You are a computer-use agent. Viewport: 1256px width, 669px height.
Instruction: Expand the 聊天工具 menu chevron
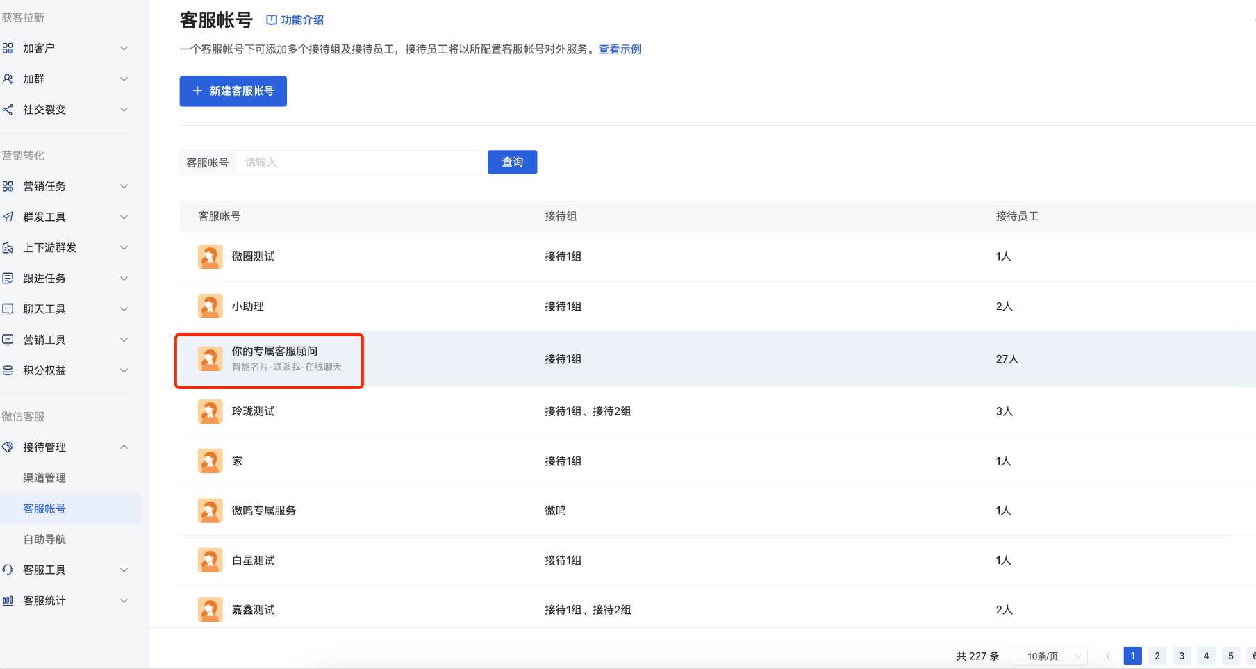(124, 309)
